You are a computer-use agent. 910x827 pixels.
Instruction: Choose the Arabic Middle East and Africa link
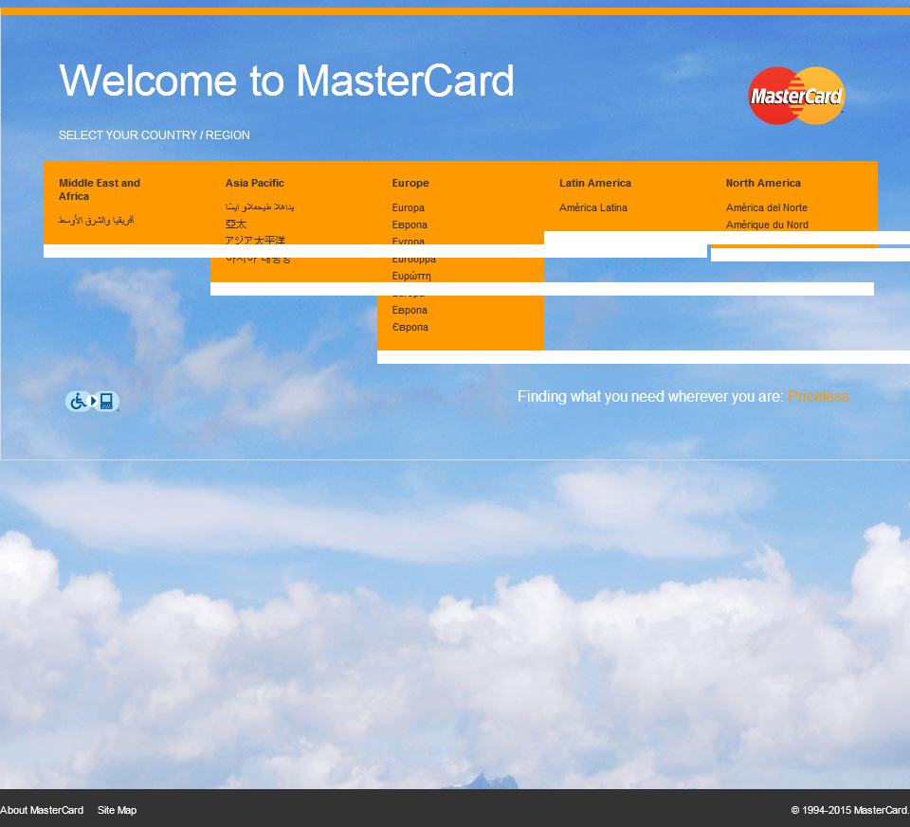pyautogui.click(x=97, y=221)
